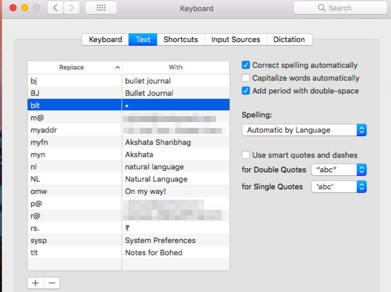391x292 pixels.
Task: Open the Double Quotes style dropdown
Action: tap(339, 170)
